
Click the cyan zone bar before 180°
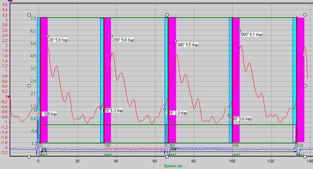102,81
